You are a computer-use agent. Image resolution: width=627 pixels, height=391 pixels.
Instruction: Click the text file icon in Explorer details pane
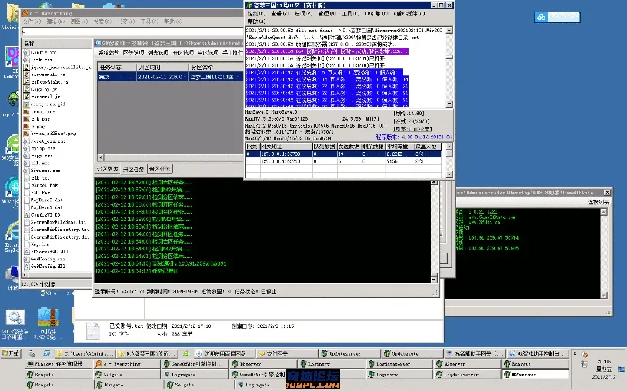coord(93,331)
